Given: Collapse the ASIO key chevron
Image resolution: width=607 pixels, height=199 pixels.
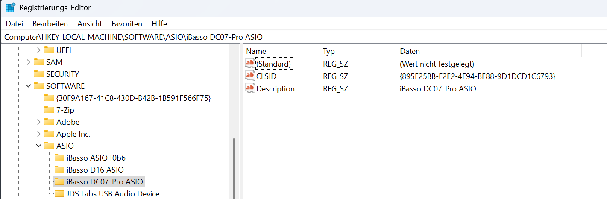Looking at the screenshot, I should click(x=38, y=146).
